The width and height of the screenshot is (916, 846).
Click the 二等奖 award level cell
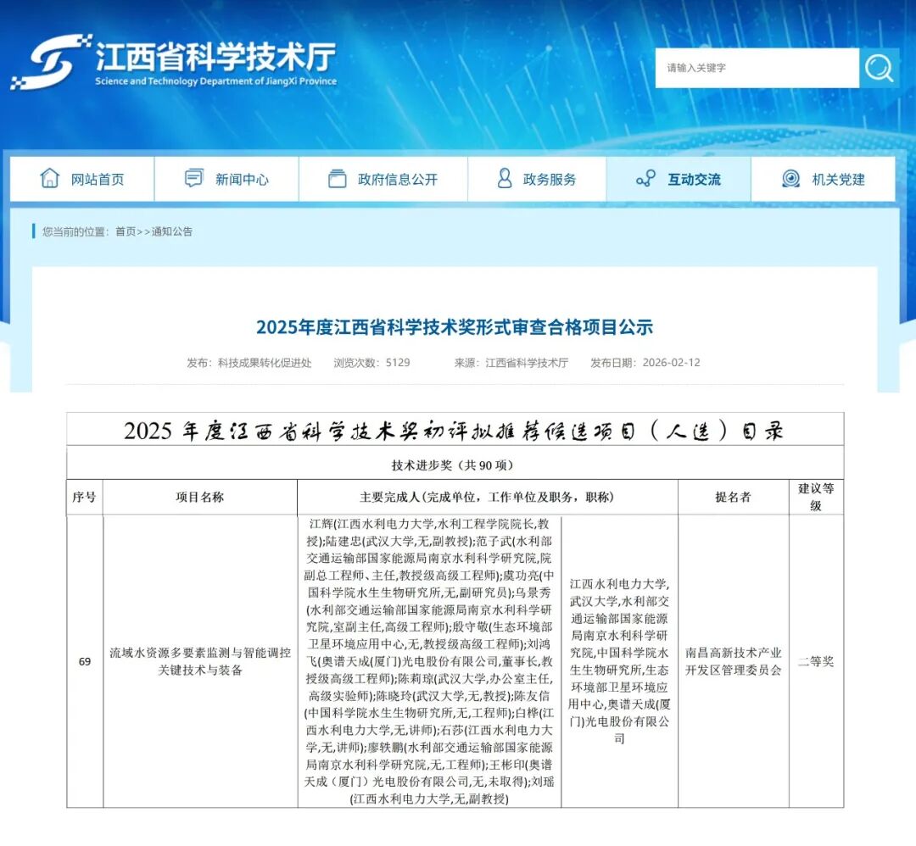point(816,661)
